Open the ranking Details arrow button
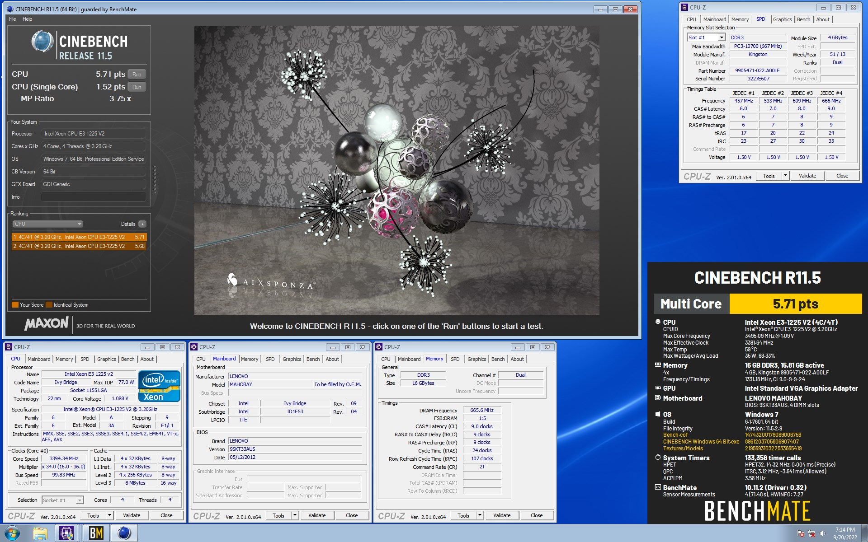The width and height of the screenshot is (868, 542). tap(142, 224)
